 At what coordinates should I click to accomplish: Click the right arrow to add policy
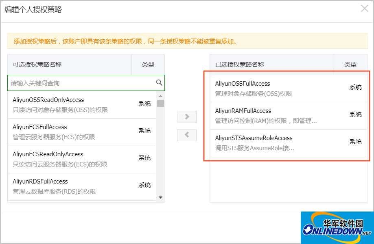[187, 117]
